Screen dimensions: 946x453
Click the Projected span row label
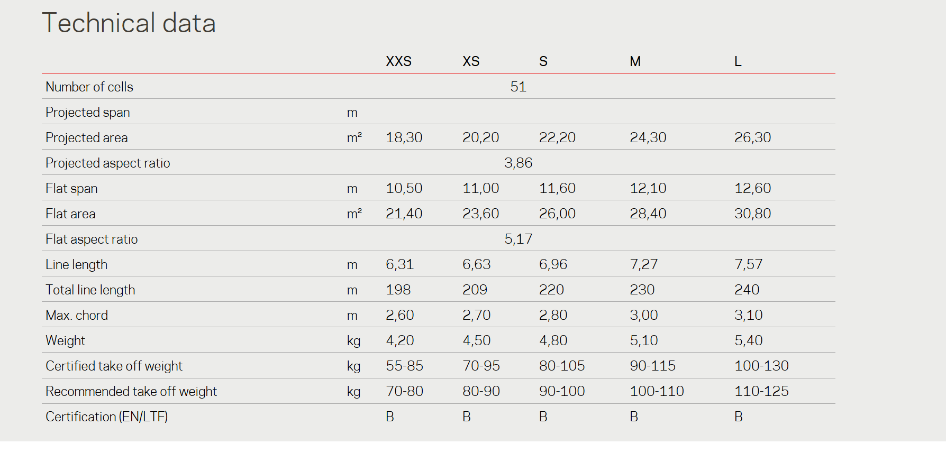pyautogui.click(x=88, y=113)
